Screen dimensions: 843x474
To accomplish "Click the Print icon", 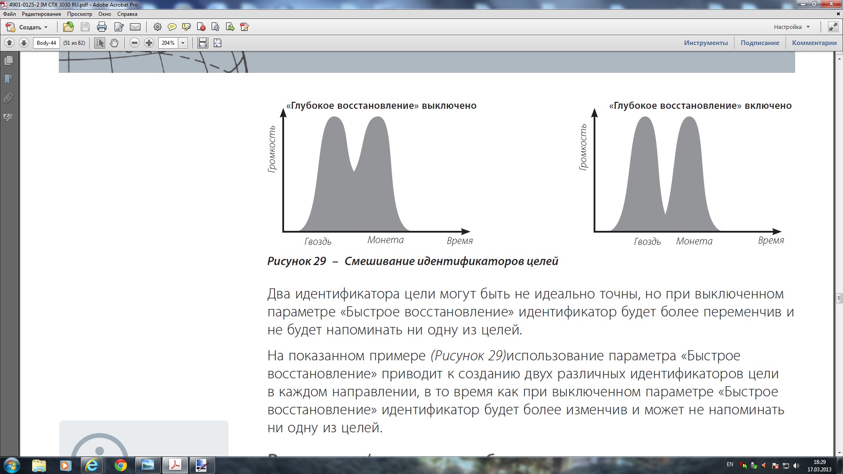I will click(x=102, y=27).
